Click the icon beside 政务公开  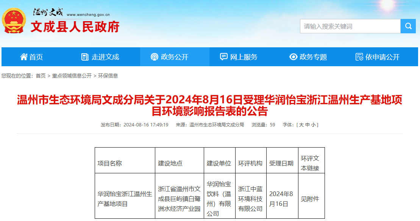(154, 57)
